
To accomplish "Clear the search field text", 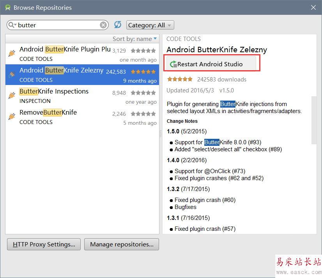I will [x=103, y=25].
